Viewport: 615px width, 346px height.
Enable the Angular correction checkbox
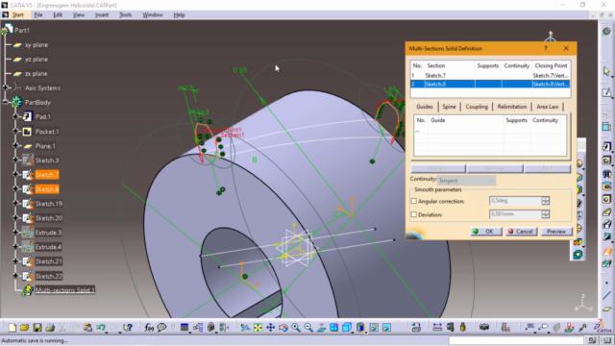coord(414,201)
